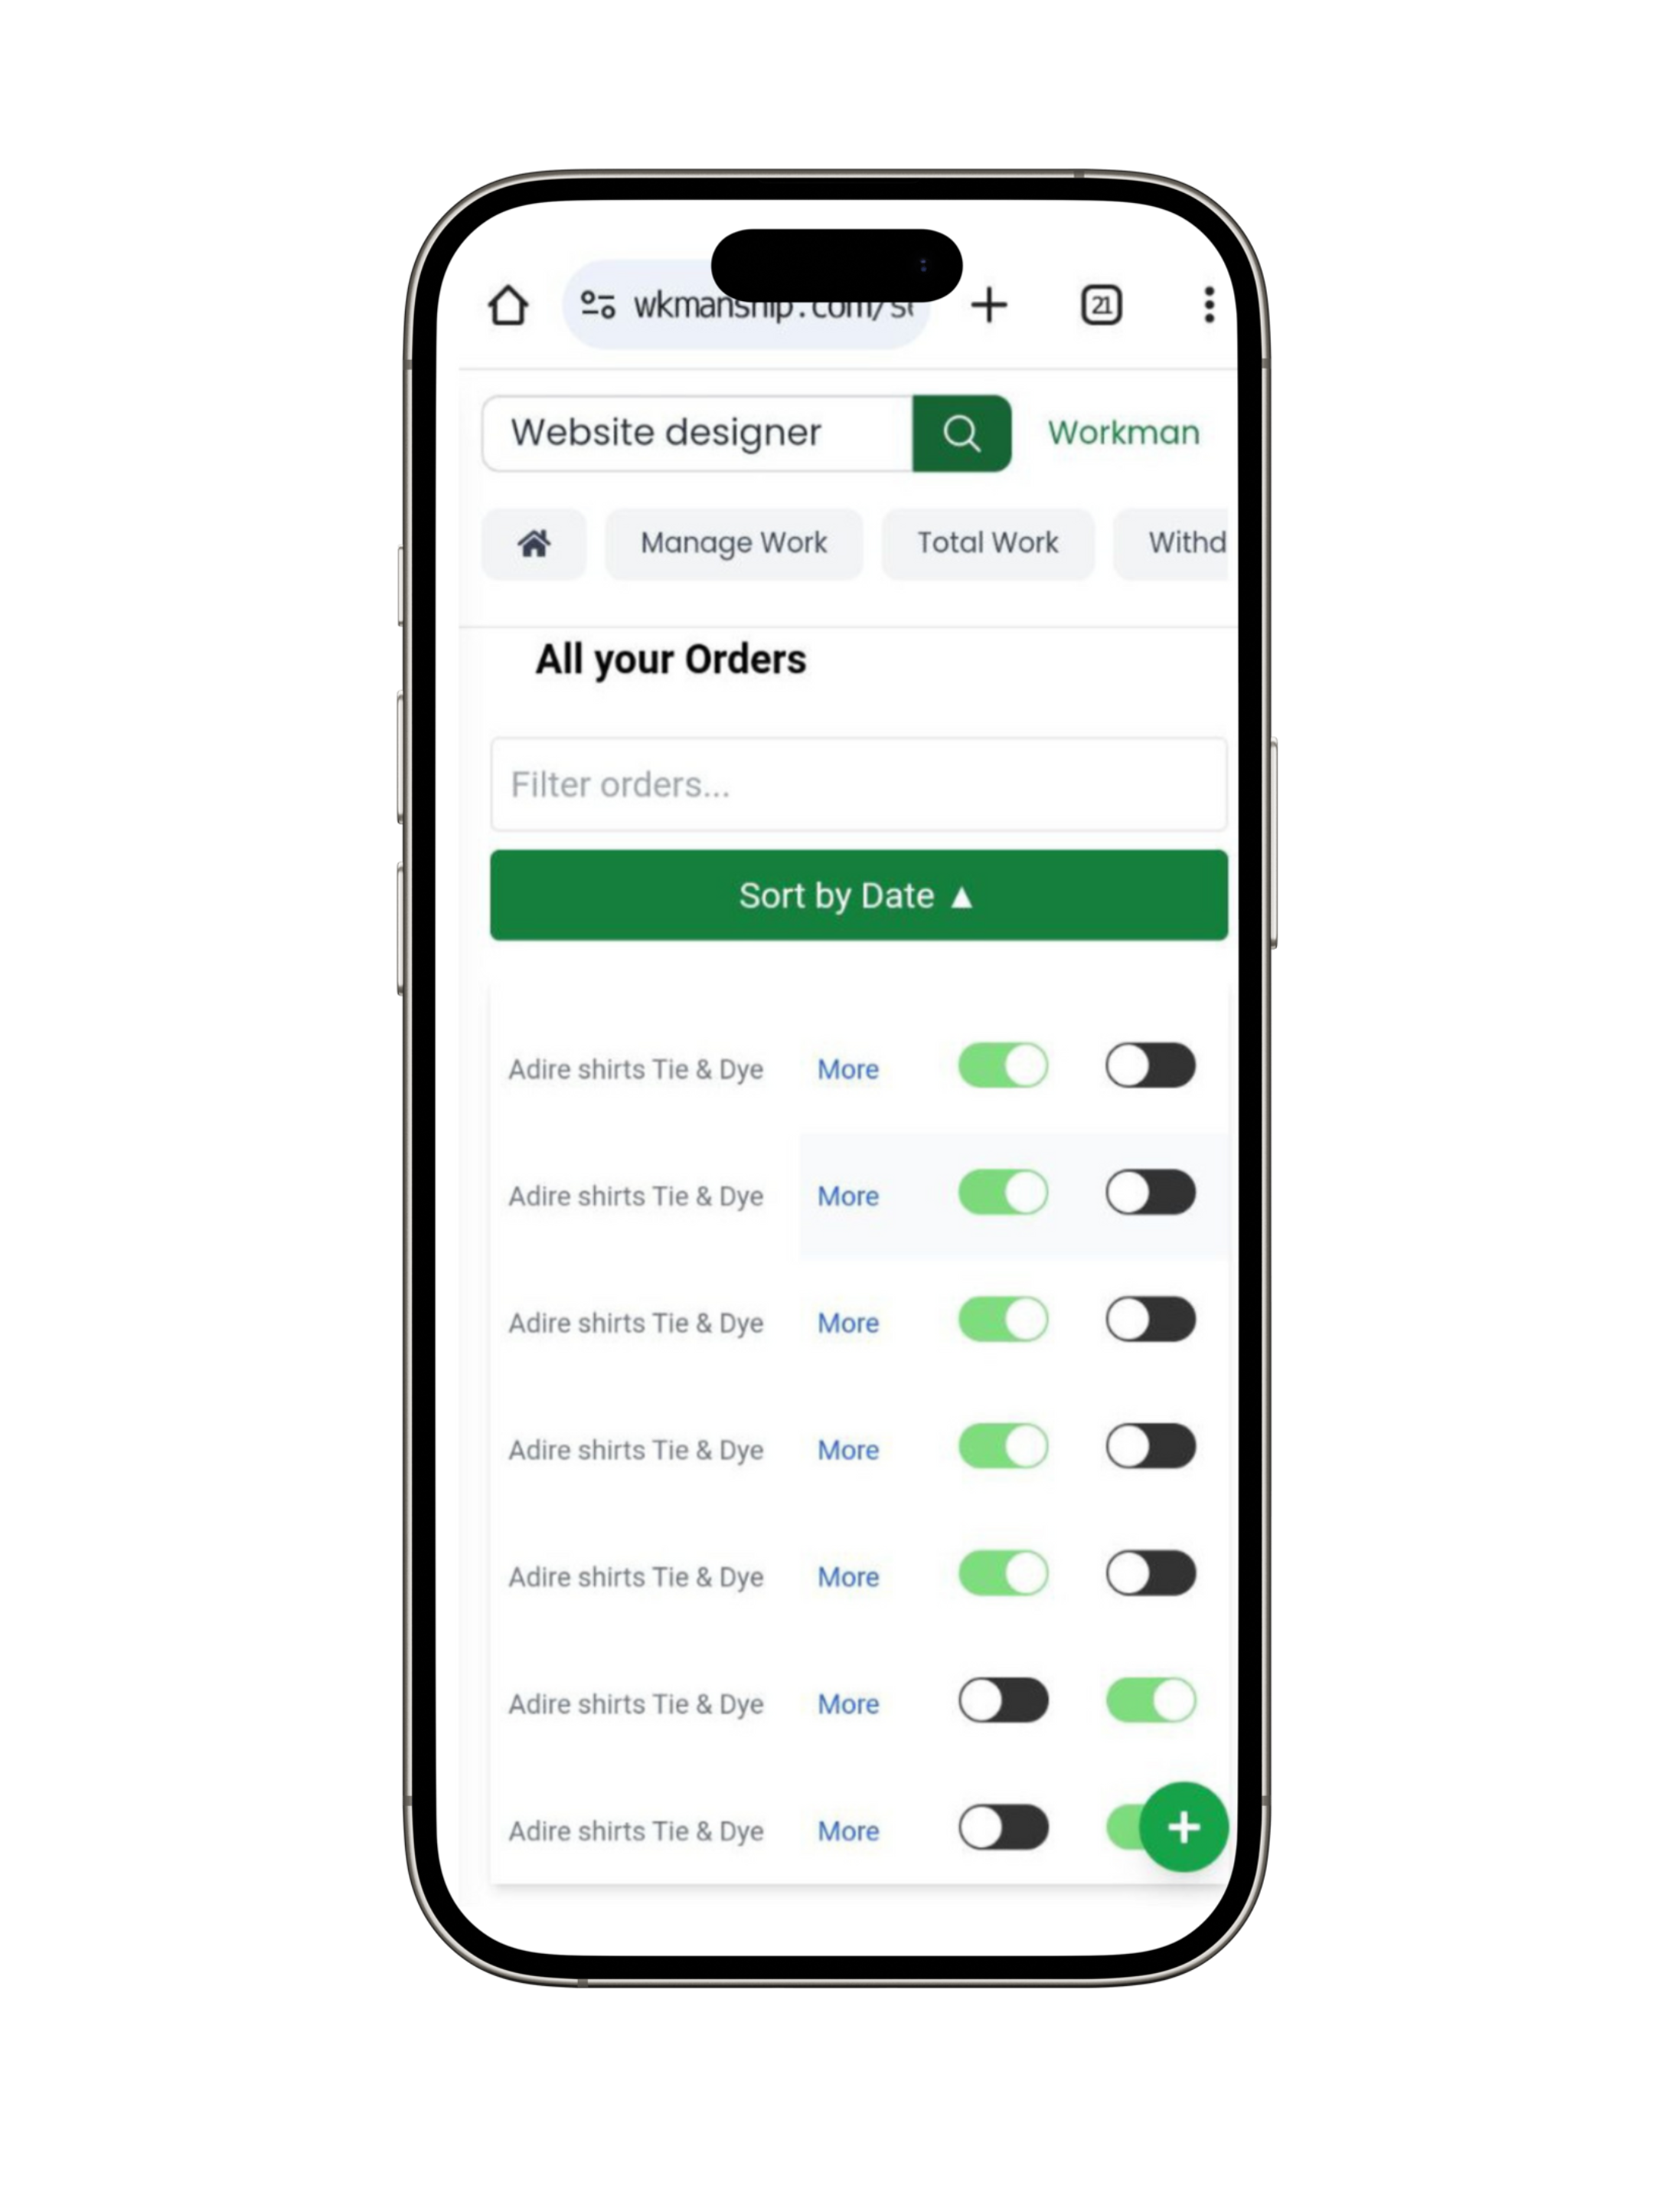This screenshot has width=1675, height=2212.
Task: Click the browser home navigation icon
Action: pos(511,303)
